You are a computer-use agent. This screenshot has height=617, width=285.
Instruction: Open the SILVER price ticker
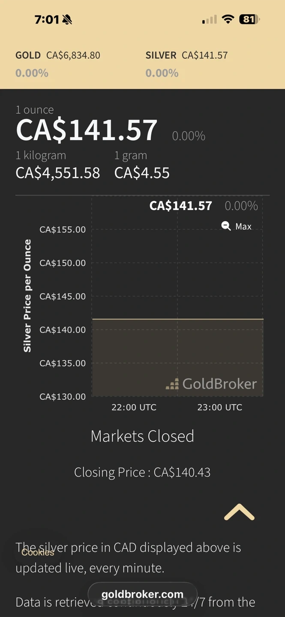[186, 55]
